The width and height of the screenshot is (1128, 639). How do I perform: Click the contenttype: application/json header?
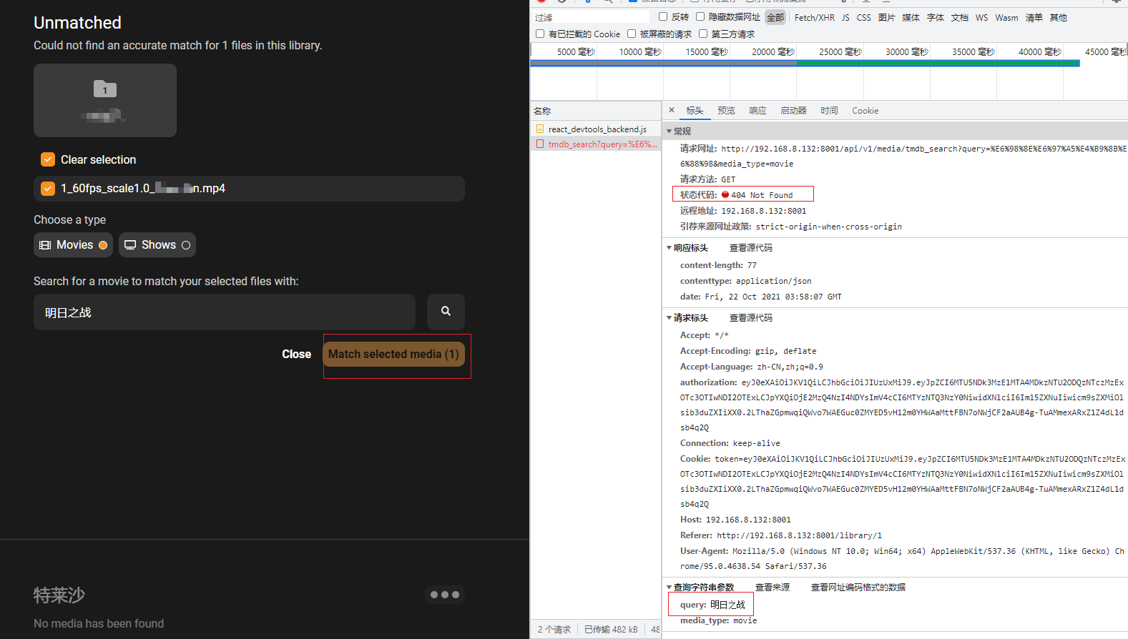point(745,281)
